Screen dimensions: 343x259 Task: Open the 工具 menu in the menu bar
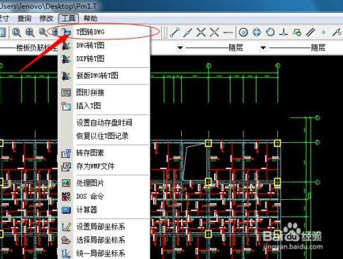pos(69,19)
